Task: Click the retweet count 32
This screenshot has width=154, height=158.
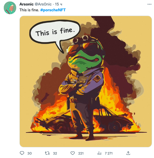Action: 55,153
